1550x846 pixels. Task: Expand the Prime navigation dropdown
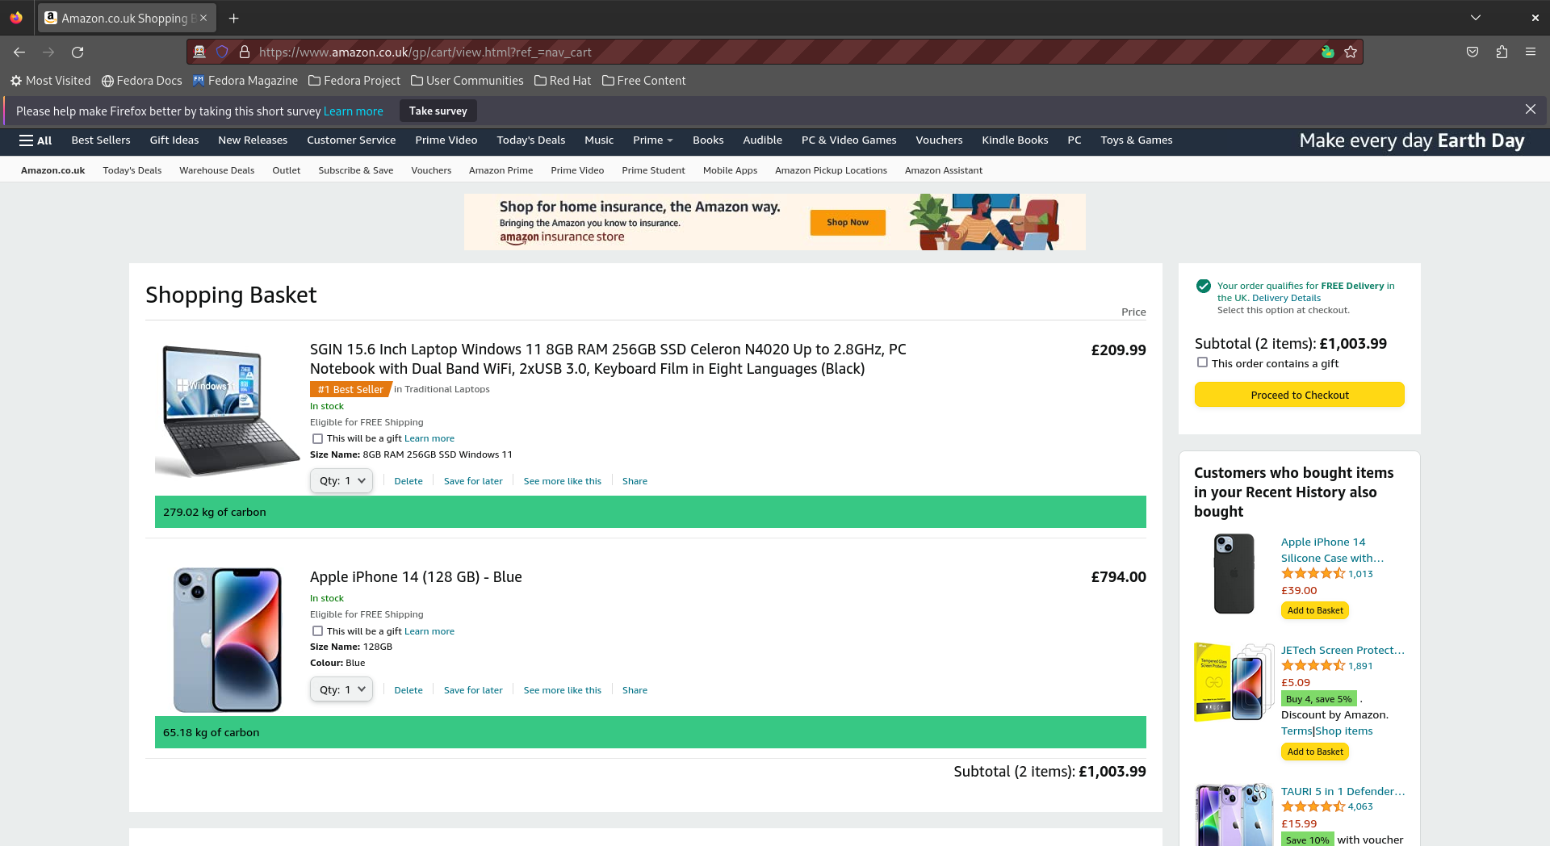click(x=652, y=140)
